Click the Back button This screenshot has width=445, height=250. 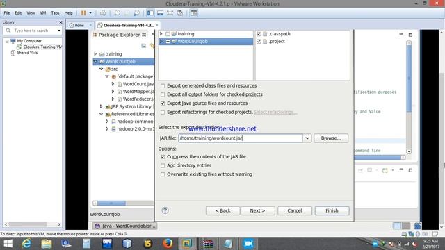click(x=222, y=210)
